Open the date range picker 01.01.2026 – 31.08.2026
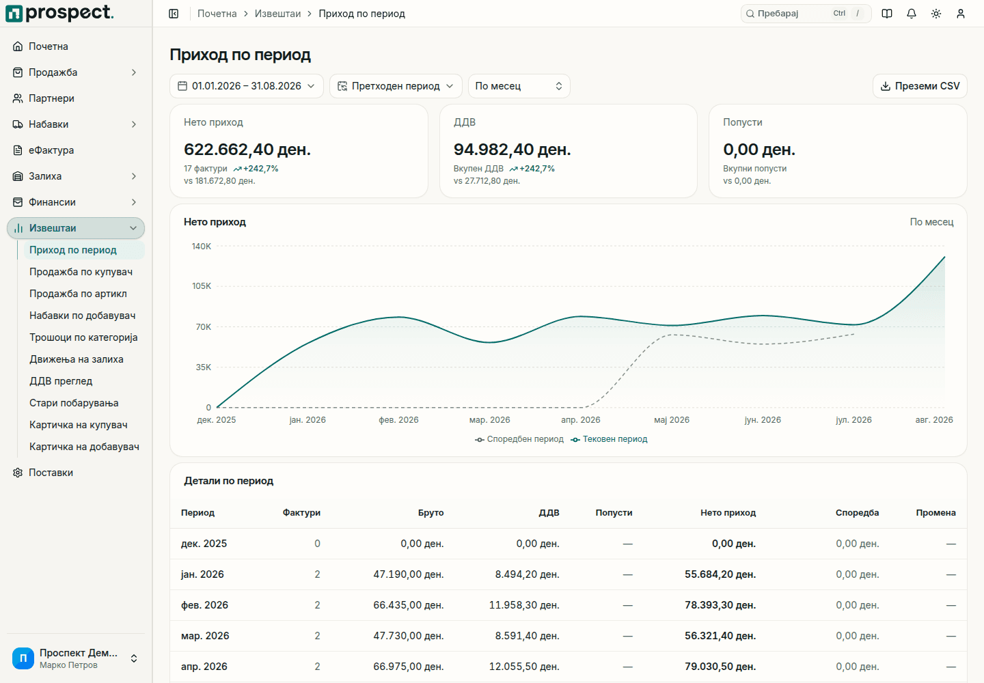 [247, 86]
